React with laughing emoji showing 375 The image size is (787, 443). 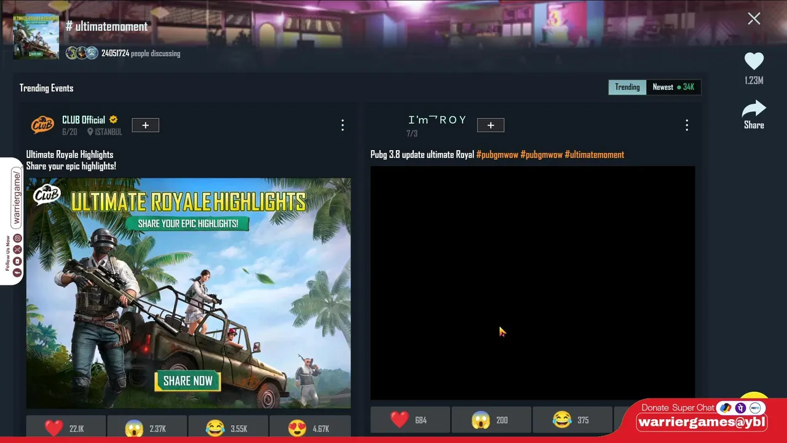point(572,420)
